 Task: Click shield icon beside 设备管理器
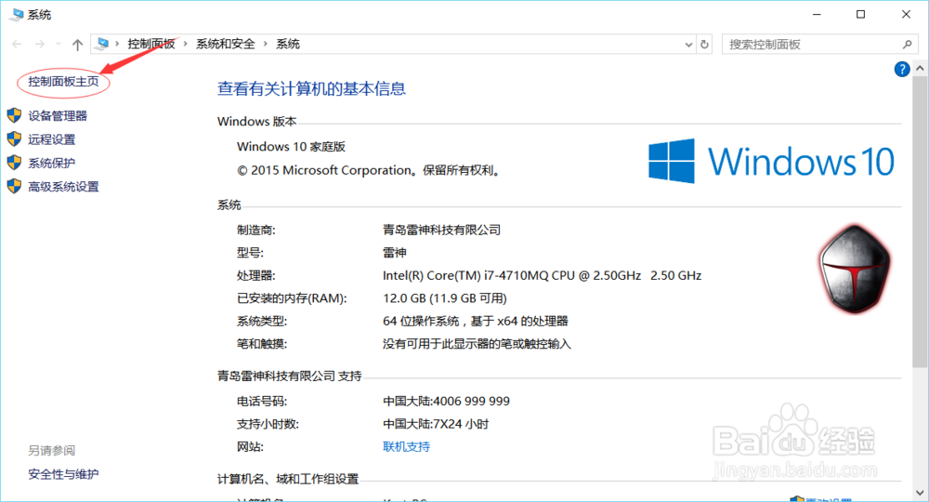click(x=14, y=115)
